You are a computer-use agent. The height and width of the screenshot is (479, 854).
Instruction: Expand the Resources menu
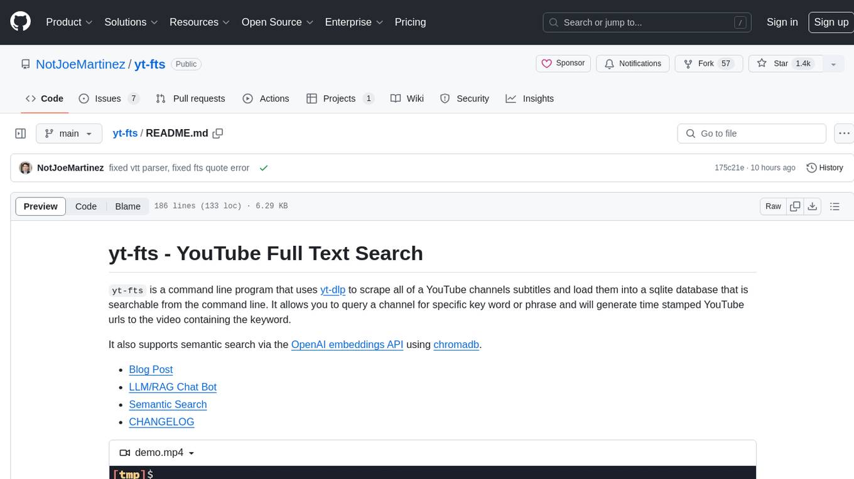coord(200,22)
